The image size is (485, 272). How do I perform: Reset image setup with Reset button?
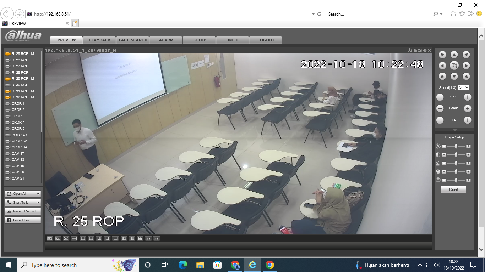[x=453, y=189]
